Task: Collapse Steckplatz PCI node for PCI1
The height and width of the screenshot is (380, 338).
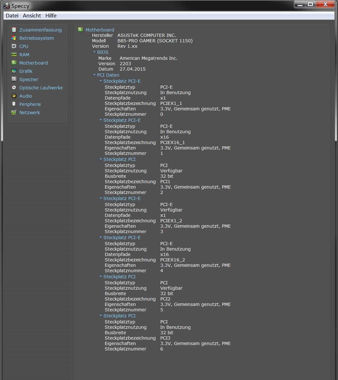Action: [101, 159]
